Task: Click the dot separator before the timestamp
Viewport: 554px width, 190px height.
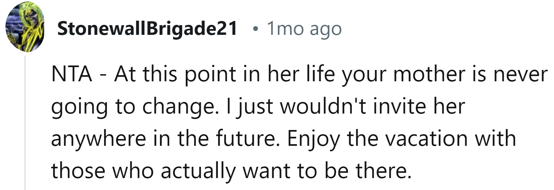Action: click(x=256, y=29)
